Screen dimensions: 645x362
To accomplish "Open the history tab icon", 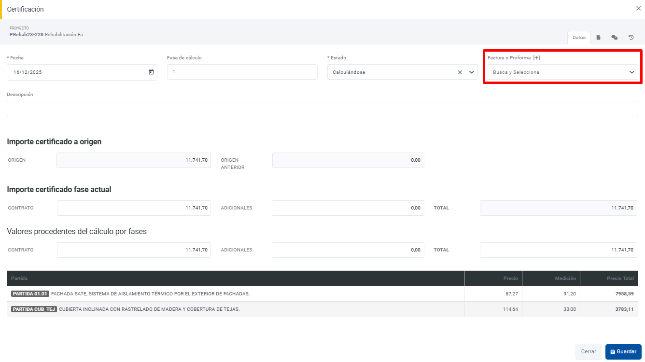I will coord(631,38).
